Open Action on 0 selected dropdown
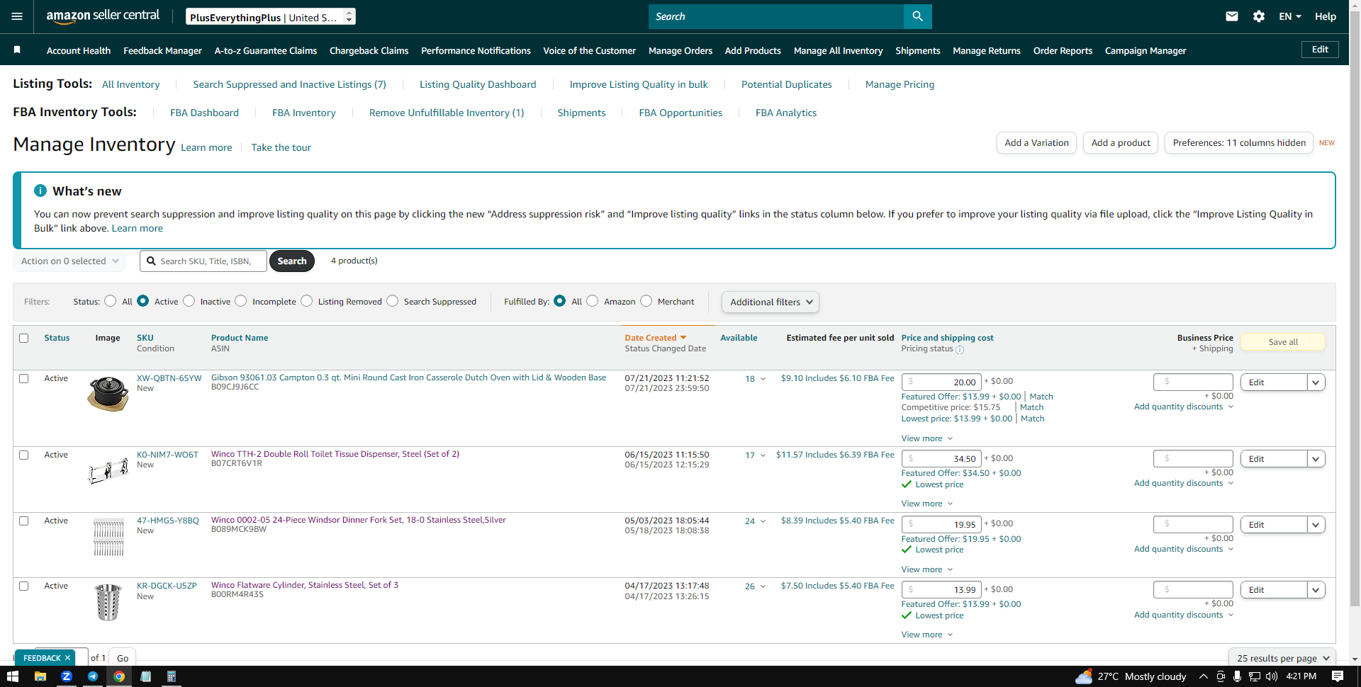Screen dimensions: 1361x687 (x=69, y=261)
